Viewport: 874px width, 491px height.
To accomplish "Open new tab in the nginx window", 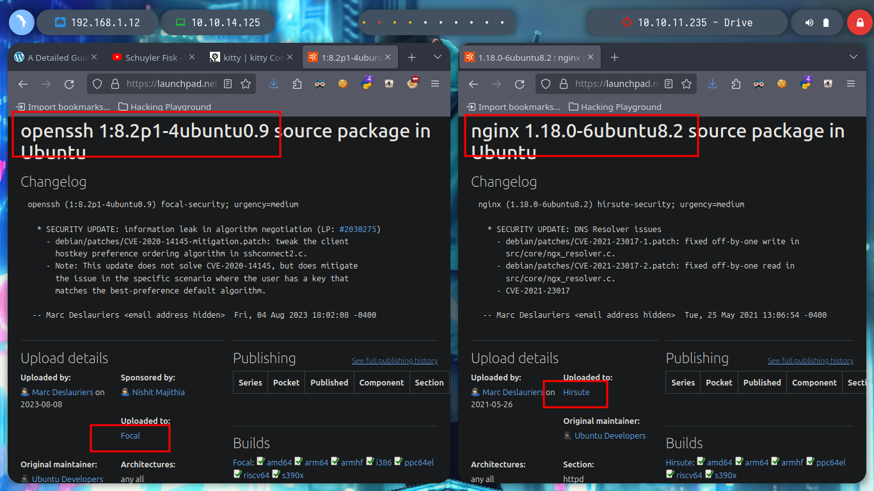I will click(x=614, y=57).
